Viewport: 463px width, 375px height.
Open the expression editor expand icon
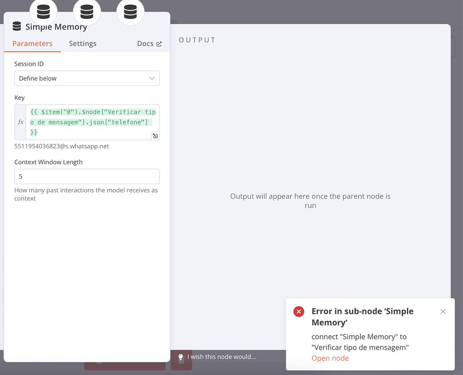tap(155, 135)
